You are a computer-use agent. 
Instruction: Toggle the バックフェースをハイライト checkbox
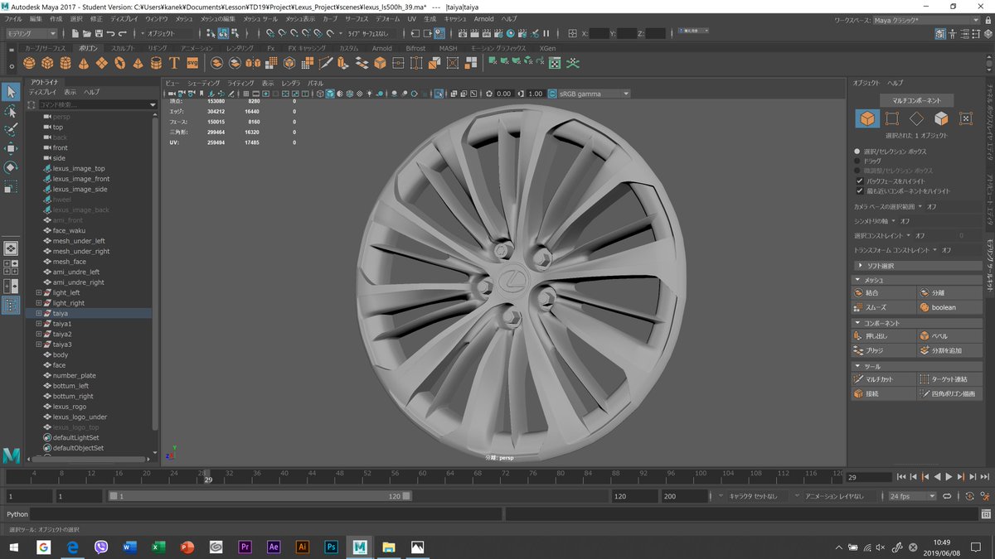859,181
